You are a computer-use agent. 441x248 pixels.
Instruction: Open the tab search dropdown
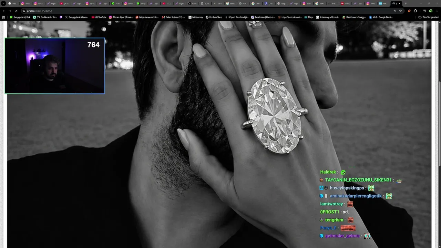pyautogui.click(x=3, y=3)
